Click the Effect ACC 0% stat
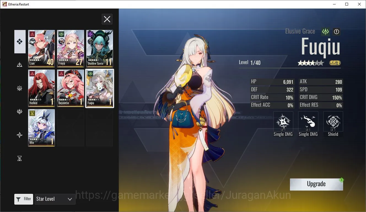 (x=272, y=105)
